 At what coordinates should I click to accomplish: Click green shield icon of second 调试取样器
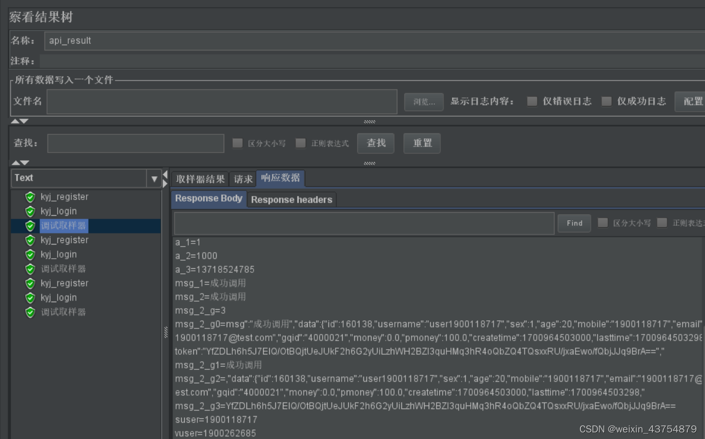click(30, 269)
